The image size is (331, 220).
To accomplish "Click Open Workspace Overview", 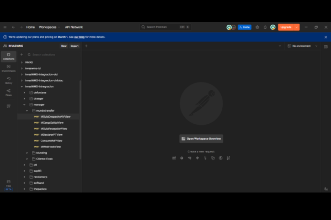I will tap(201, 139).
